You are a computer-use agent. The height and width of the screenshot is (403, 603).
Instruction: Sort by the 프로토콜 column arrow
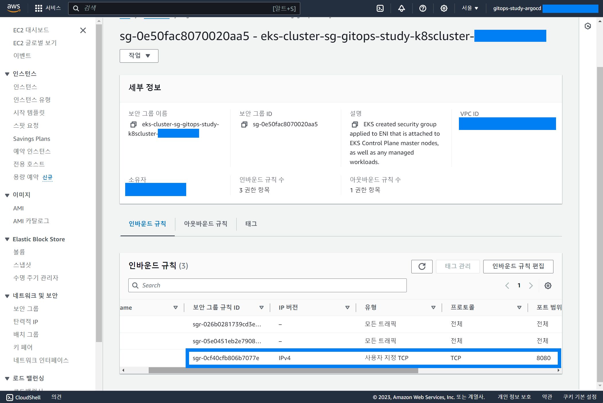point(519,308)
